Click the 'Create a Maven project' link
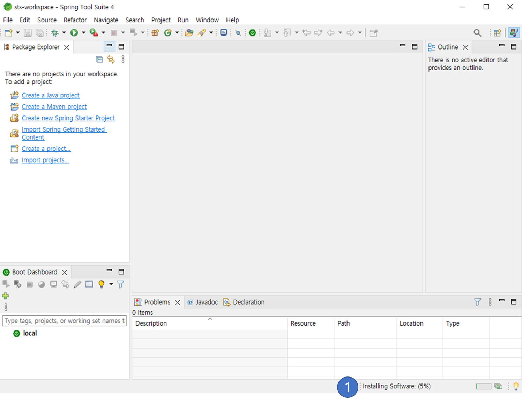The height and width of the screenshot is (403, 522). (x=54, y=107)
